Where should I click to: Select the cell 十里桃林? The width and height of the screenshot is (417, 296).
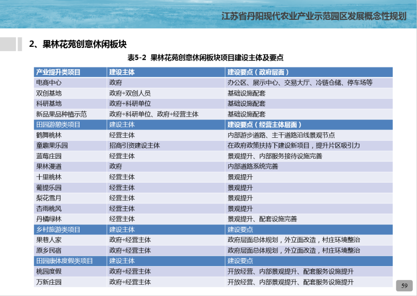point(70,177)
